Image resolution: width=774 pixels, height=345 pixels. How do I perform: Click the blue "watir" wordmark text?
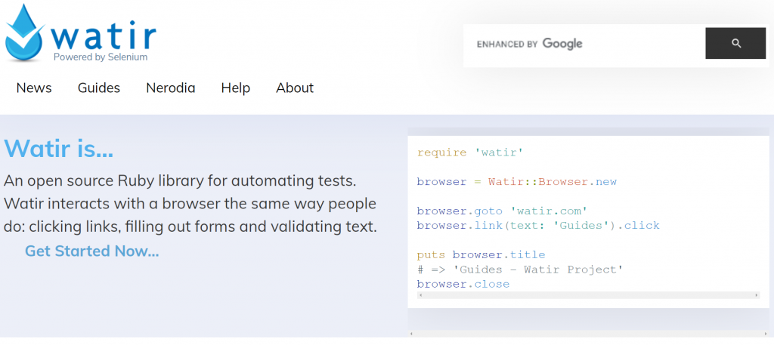103,36
